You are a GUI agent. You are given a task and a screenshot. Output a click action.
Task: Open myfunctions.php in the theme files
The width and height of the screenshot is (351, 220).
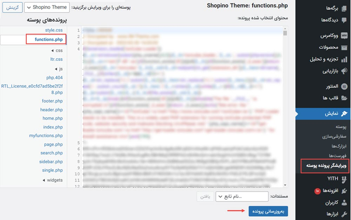click(46, 136)
